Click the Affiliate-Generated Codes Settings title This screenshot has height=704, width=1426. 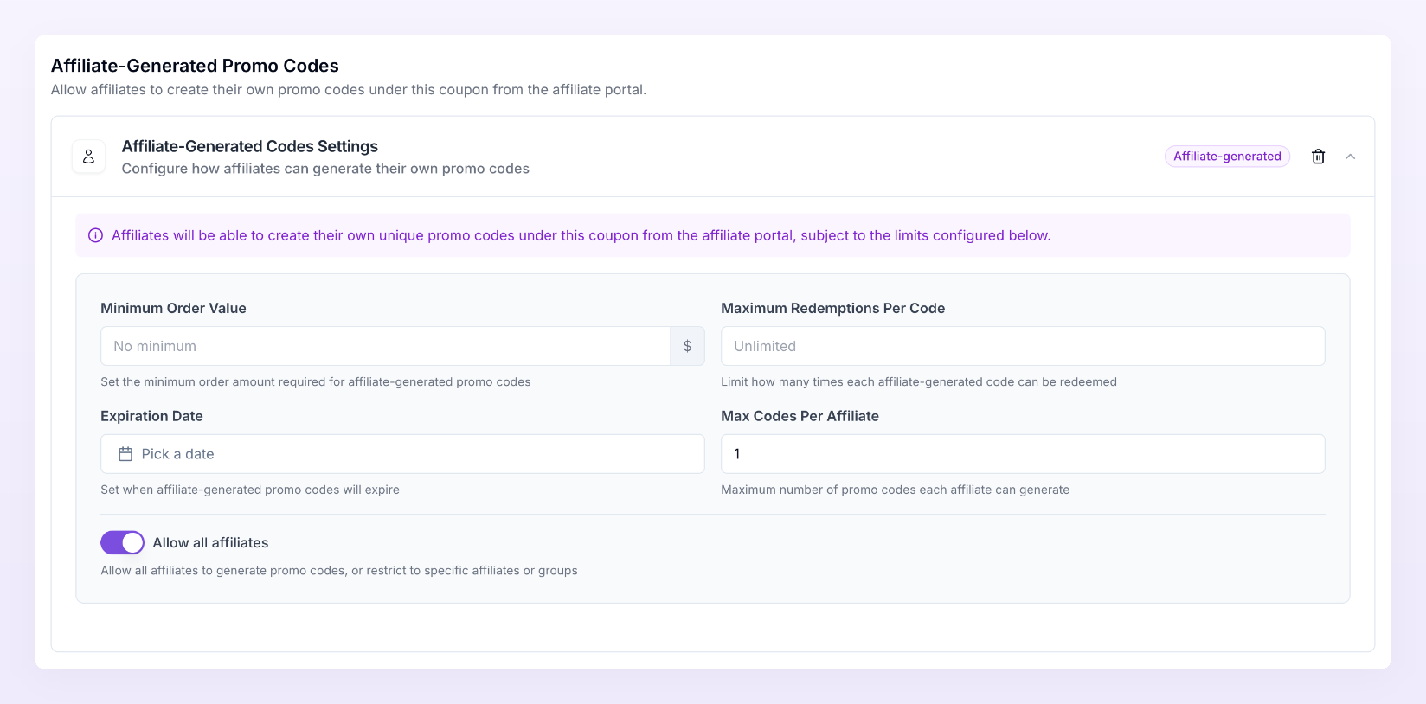tap(250, 146)
